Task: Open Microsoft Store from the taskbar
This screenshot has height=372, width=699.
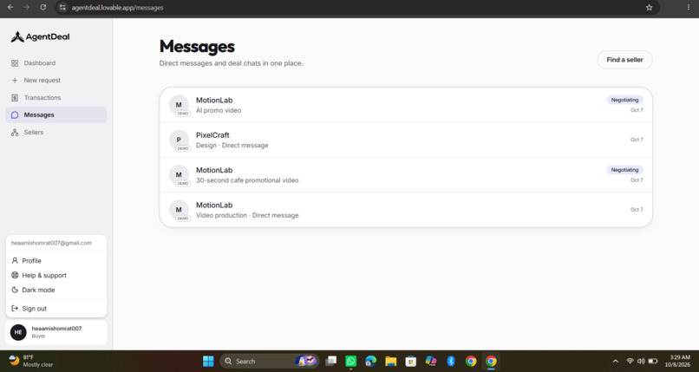Action: point(411,361)
